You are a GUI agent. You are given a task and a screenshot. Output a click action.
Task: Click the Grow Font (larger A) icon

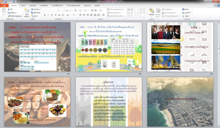tap(67, 11)
